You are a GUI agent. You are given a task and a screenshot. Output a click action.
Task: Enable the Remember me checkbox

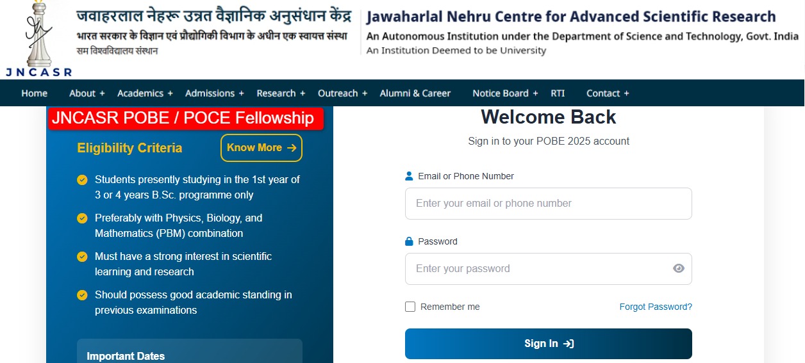(x=410, y=307)
